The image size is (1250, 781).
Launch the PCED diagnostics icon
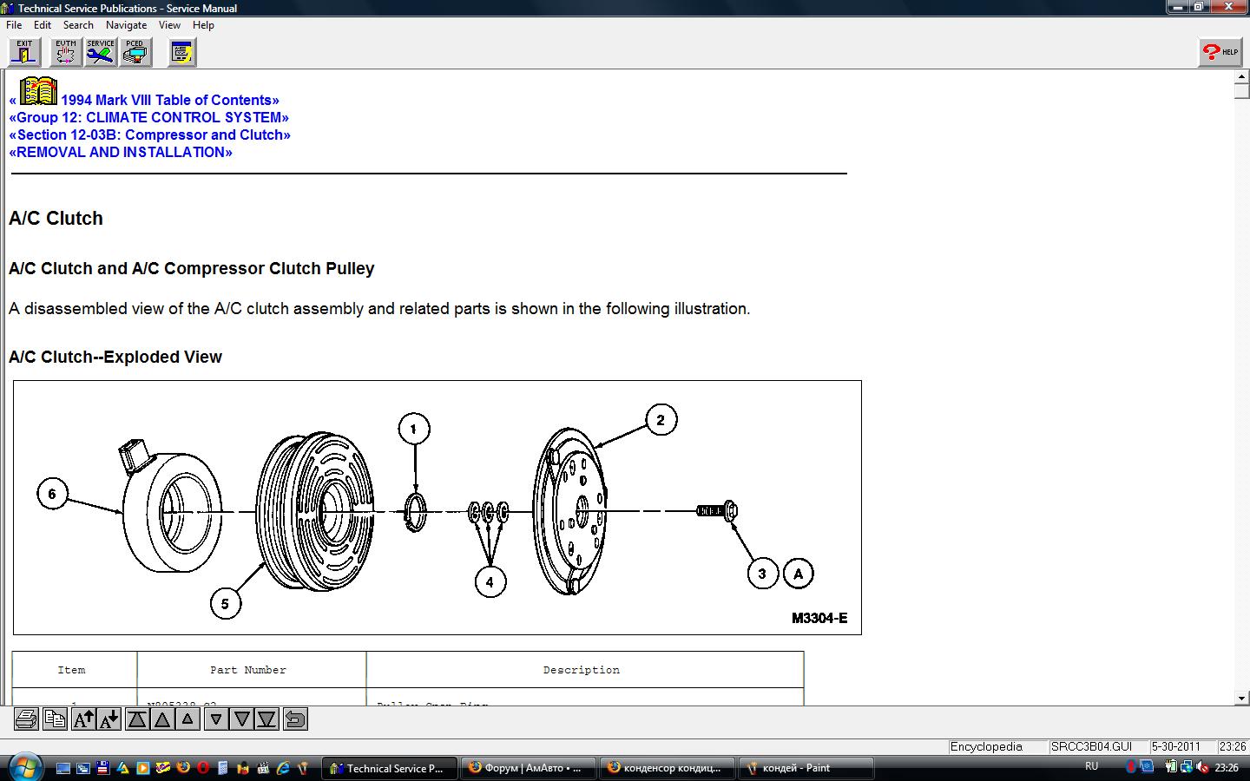(135, 53)
